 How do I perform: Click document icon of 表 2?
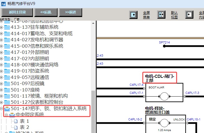pyautogui.click(x=16, y=127)
